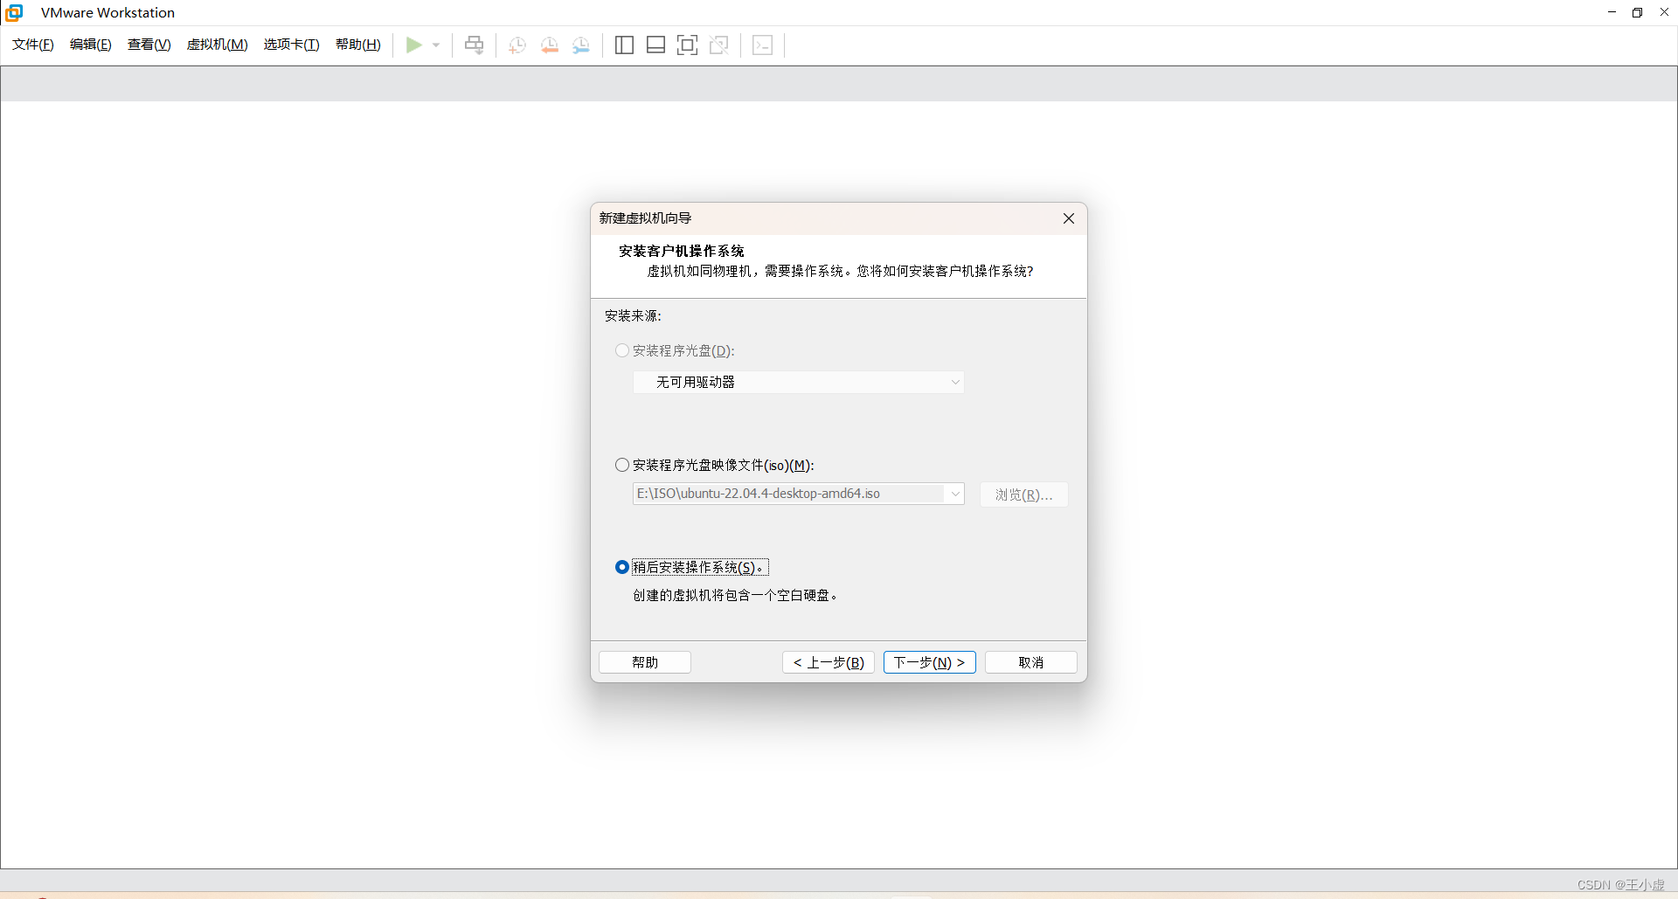Click the green power-on play icon
Image resolution: width=1678 pixels, height=899 pixels.
pyautogui.click(x=413, y=45)
